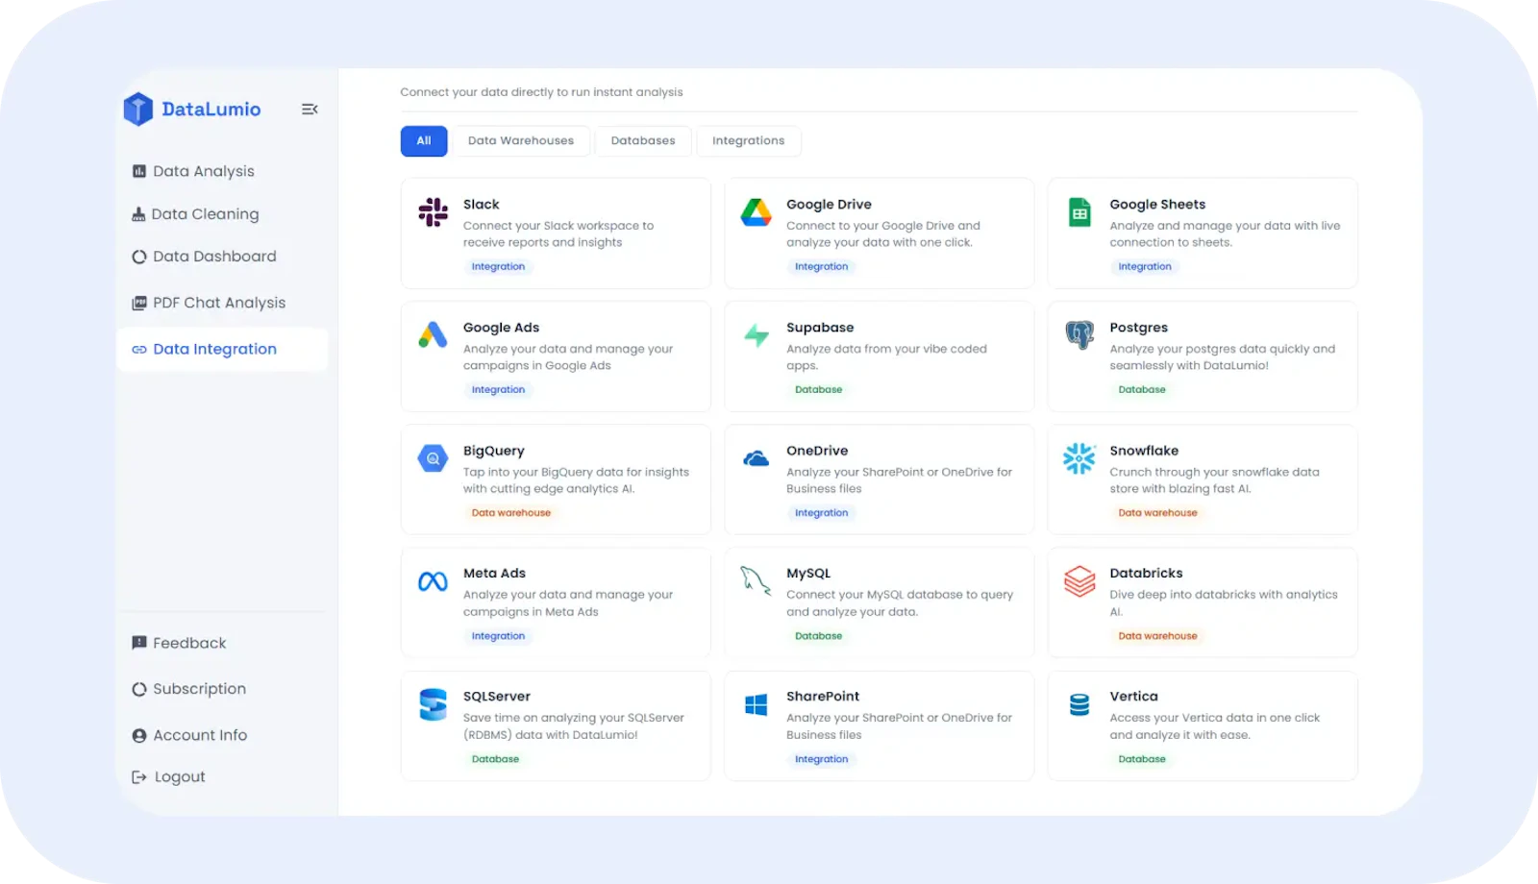Click the DataLumio brand name
Image resolution: width=1538 pixels, height=884 pixels.
click(211, 110)
